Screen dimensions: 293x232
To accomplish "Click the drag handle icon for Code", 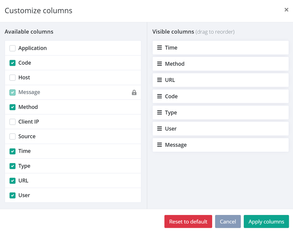I will point(159,96).
